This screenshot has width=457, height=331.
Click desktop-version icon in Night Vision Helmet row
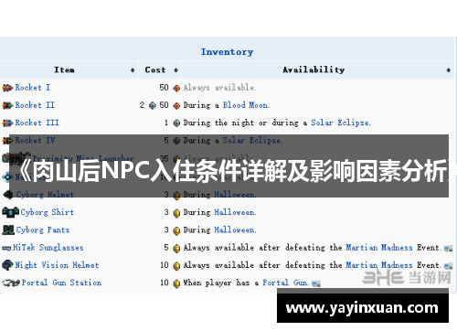click(448, 266)
